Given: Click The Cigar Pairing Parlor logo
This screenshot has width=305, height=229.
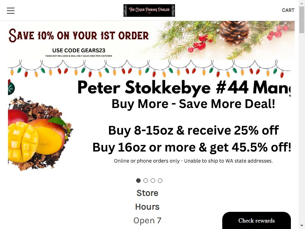Looking at the screenshot, I should click(x=149, y=10).
